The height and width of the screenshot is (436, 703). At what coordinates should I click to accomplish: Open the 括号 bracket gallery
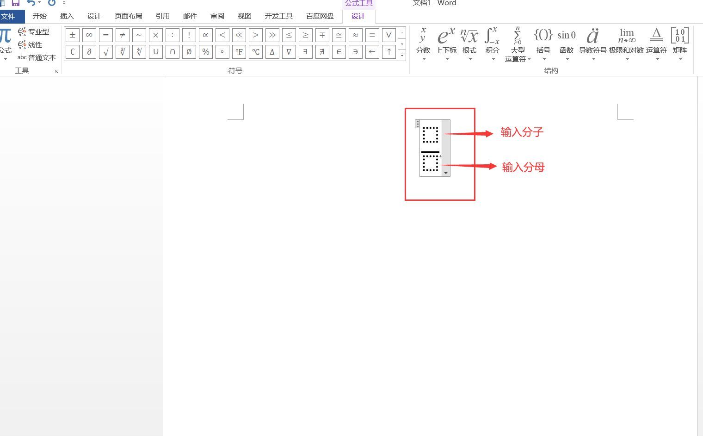[543, 44]
